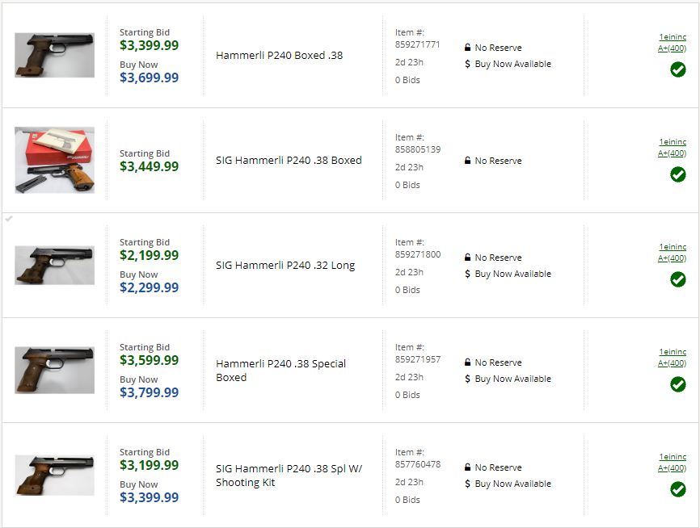The height and width of the screenshot is (528, 700).
Task: Click the $3,199.99 starting bid price
Action: pyautogui.click(x=149, y=465)
